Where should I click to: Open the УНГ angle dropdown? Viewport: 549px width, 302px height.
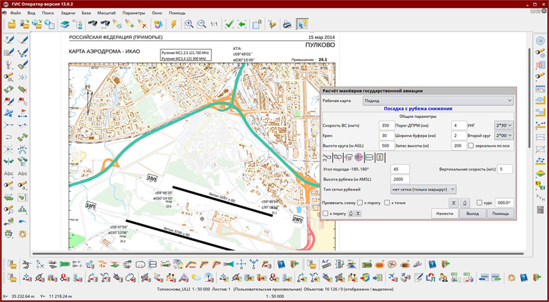point(504,125)
